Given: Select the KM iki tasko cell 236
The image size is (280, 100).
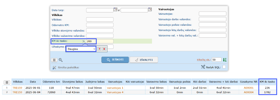Looking at the screenshot, I should coord(268,88).
